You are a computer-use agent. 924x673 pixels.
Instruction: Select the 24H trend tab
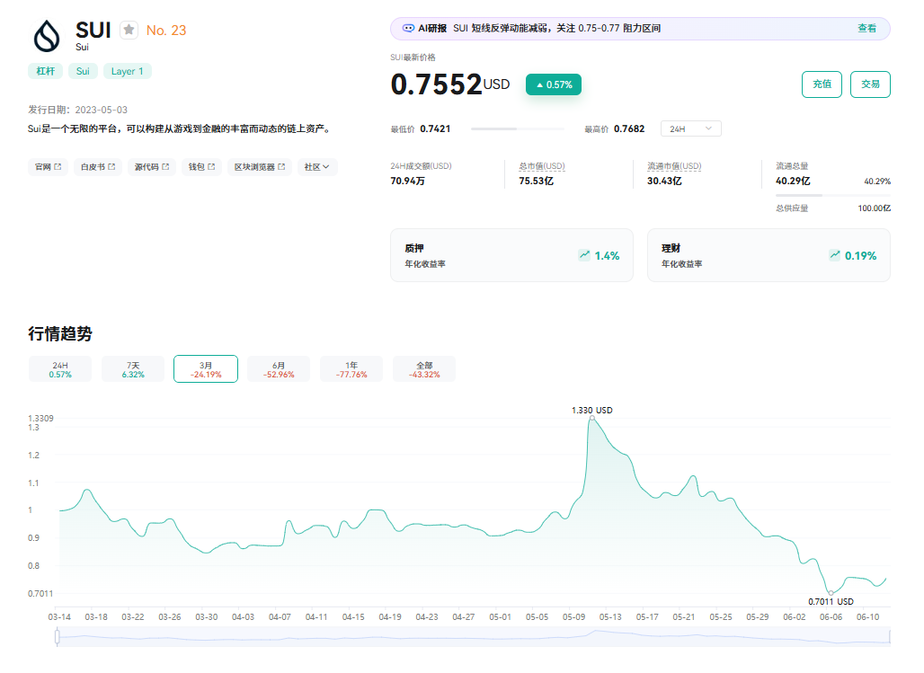tap(60, 369)
